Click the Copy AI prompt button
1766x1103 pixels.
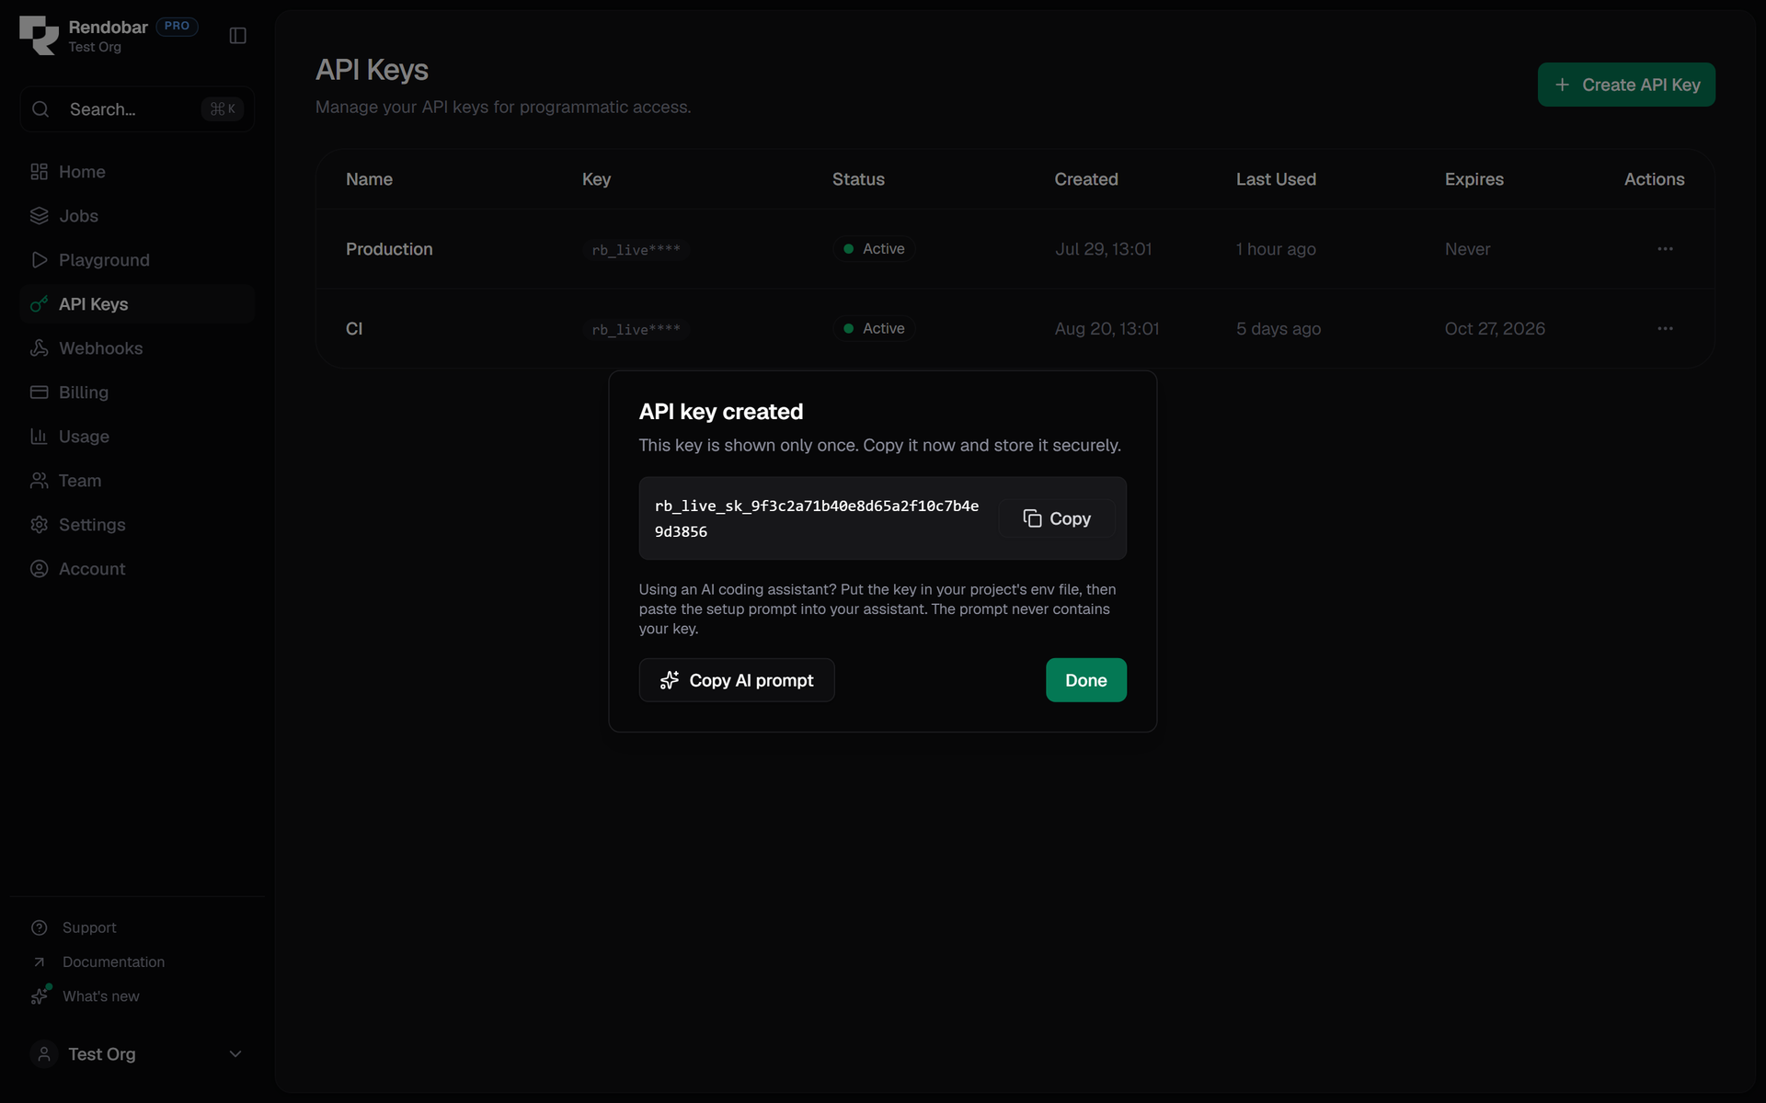(737, 680)
